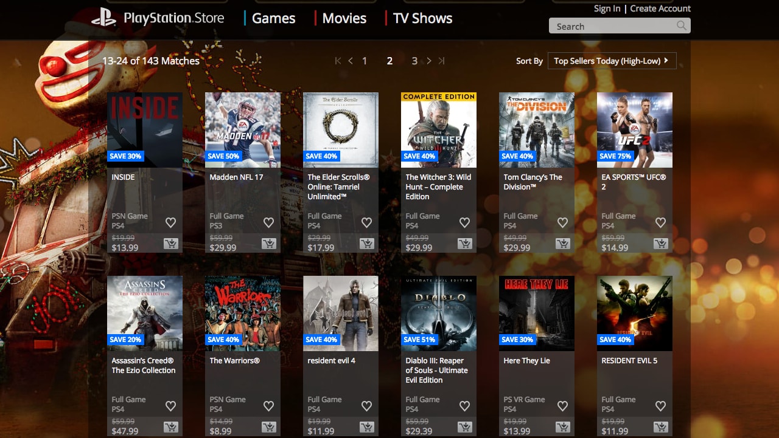Favorite Tom Clancy's The Division

pyautogui.click(x=562, y=222)
